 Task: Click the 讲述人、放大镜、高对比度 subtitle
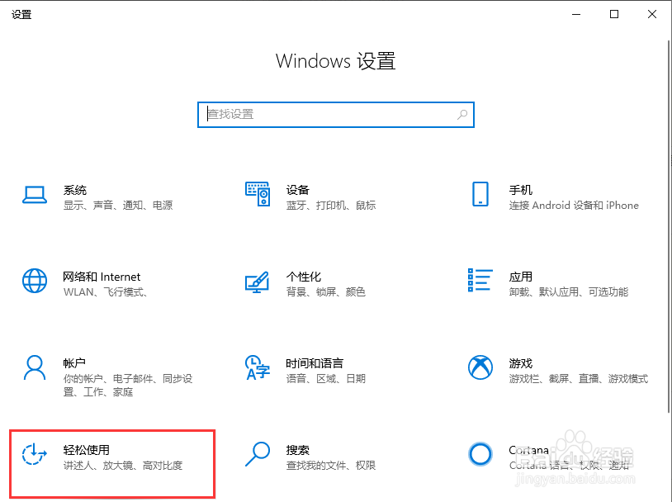coord(121,466)
